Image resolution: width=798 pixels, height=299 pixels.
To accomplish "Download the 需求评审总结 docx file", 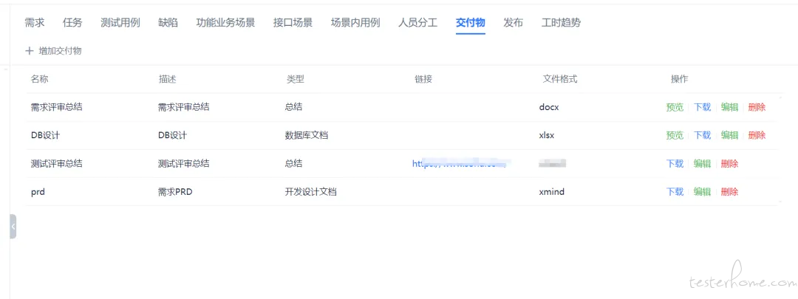I will click(x=703, y=107).
